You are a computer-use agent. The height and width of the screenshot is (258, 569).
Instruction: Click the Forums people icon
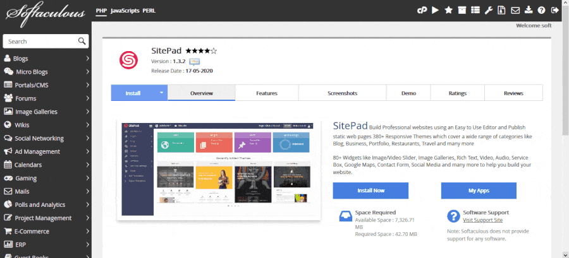[x=8, y=98]
